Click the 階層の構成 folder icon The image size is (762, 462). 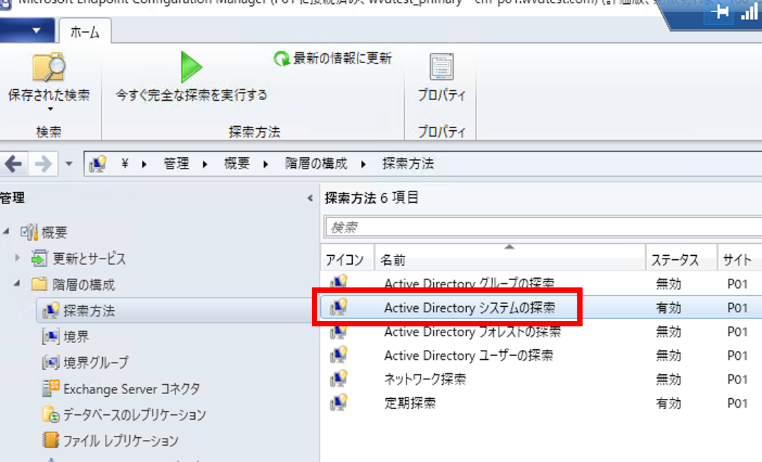(x=39, y=284)
